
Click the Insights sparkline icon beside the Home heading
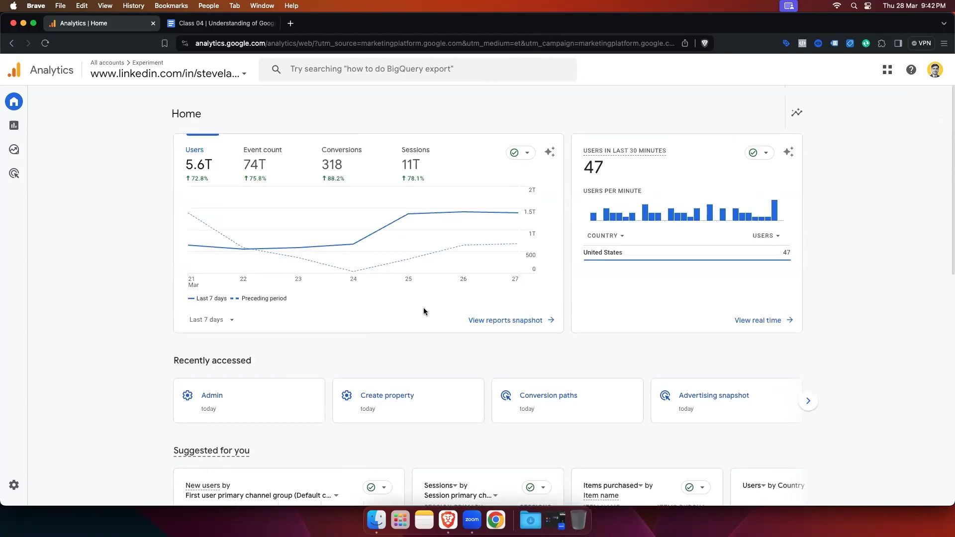[x=797, y=113]
